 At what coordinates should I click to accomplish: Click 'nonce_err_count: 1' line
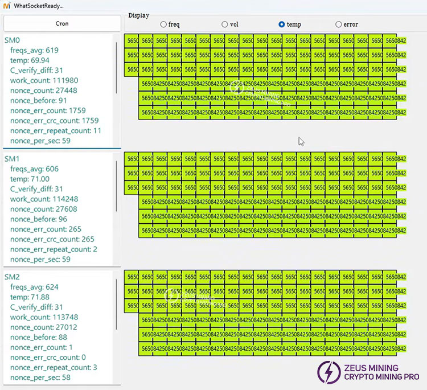click(x=42, y=347)
